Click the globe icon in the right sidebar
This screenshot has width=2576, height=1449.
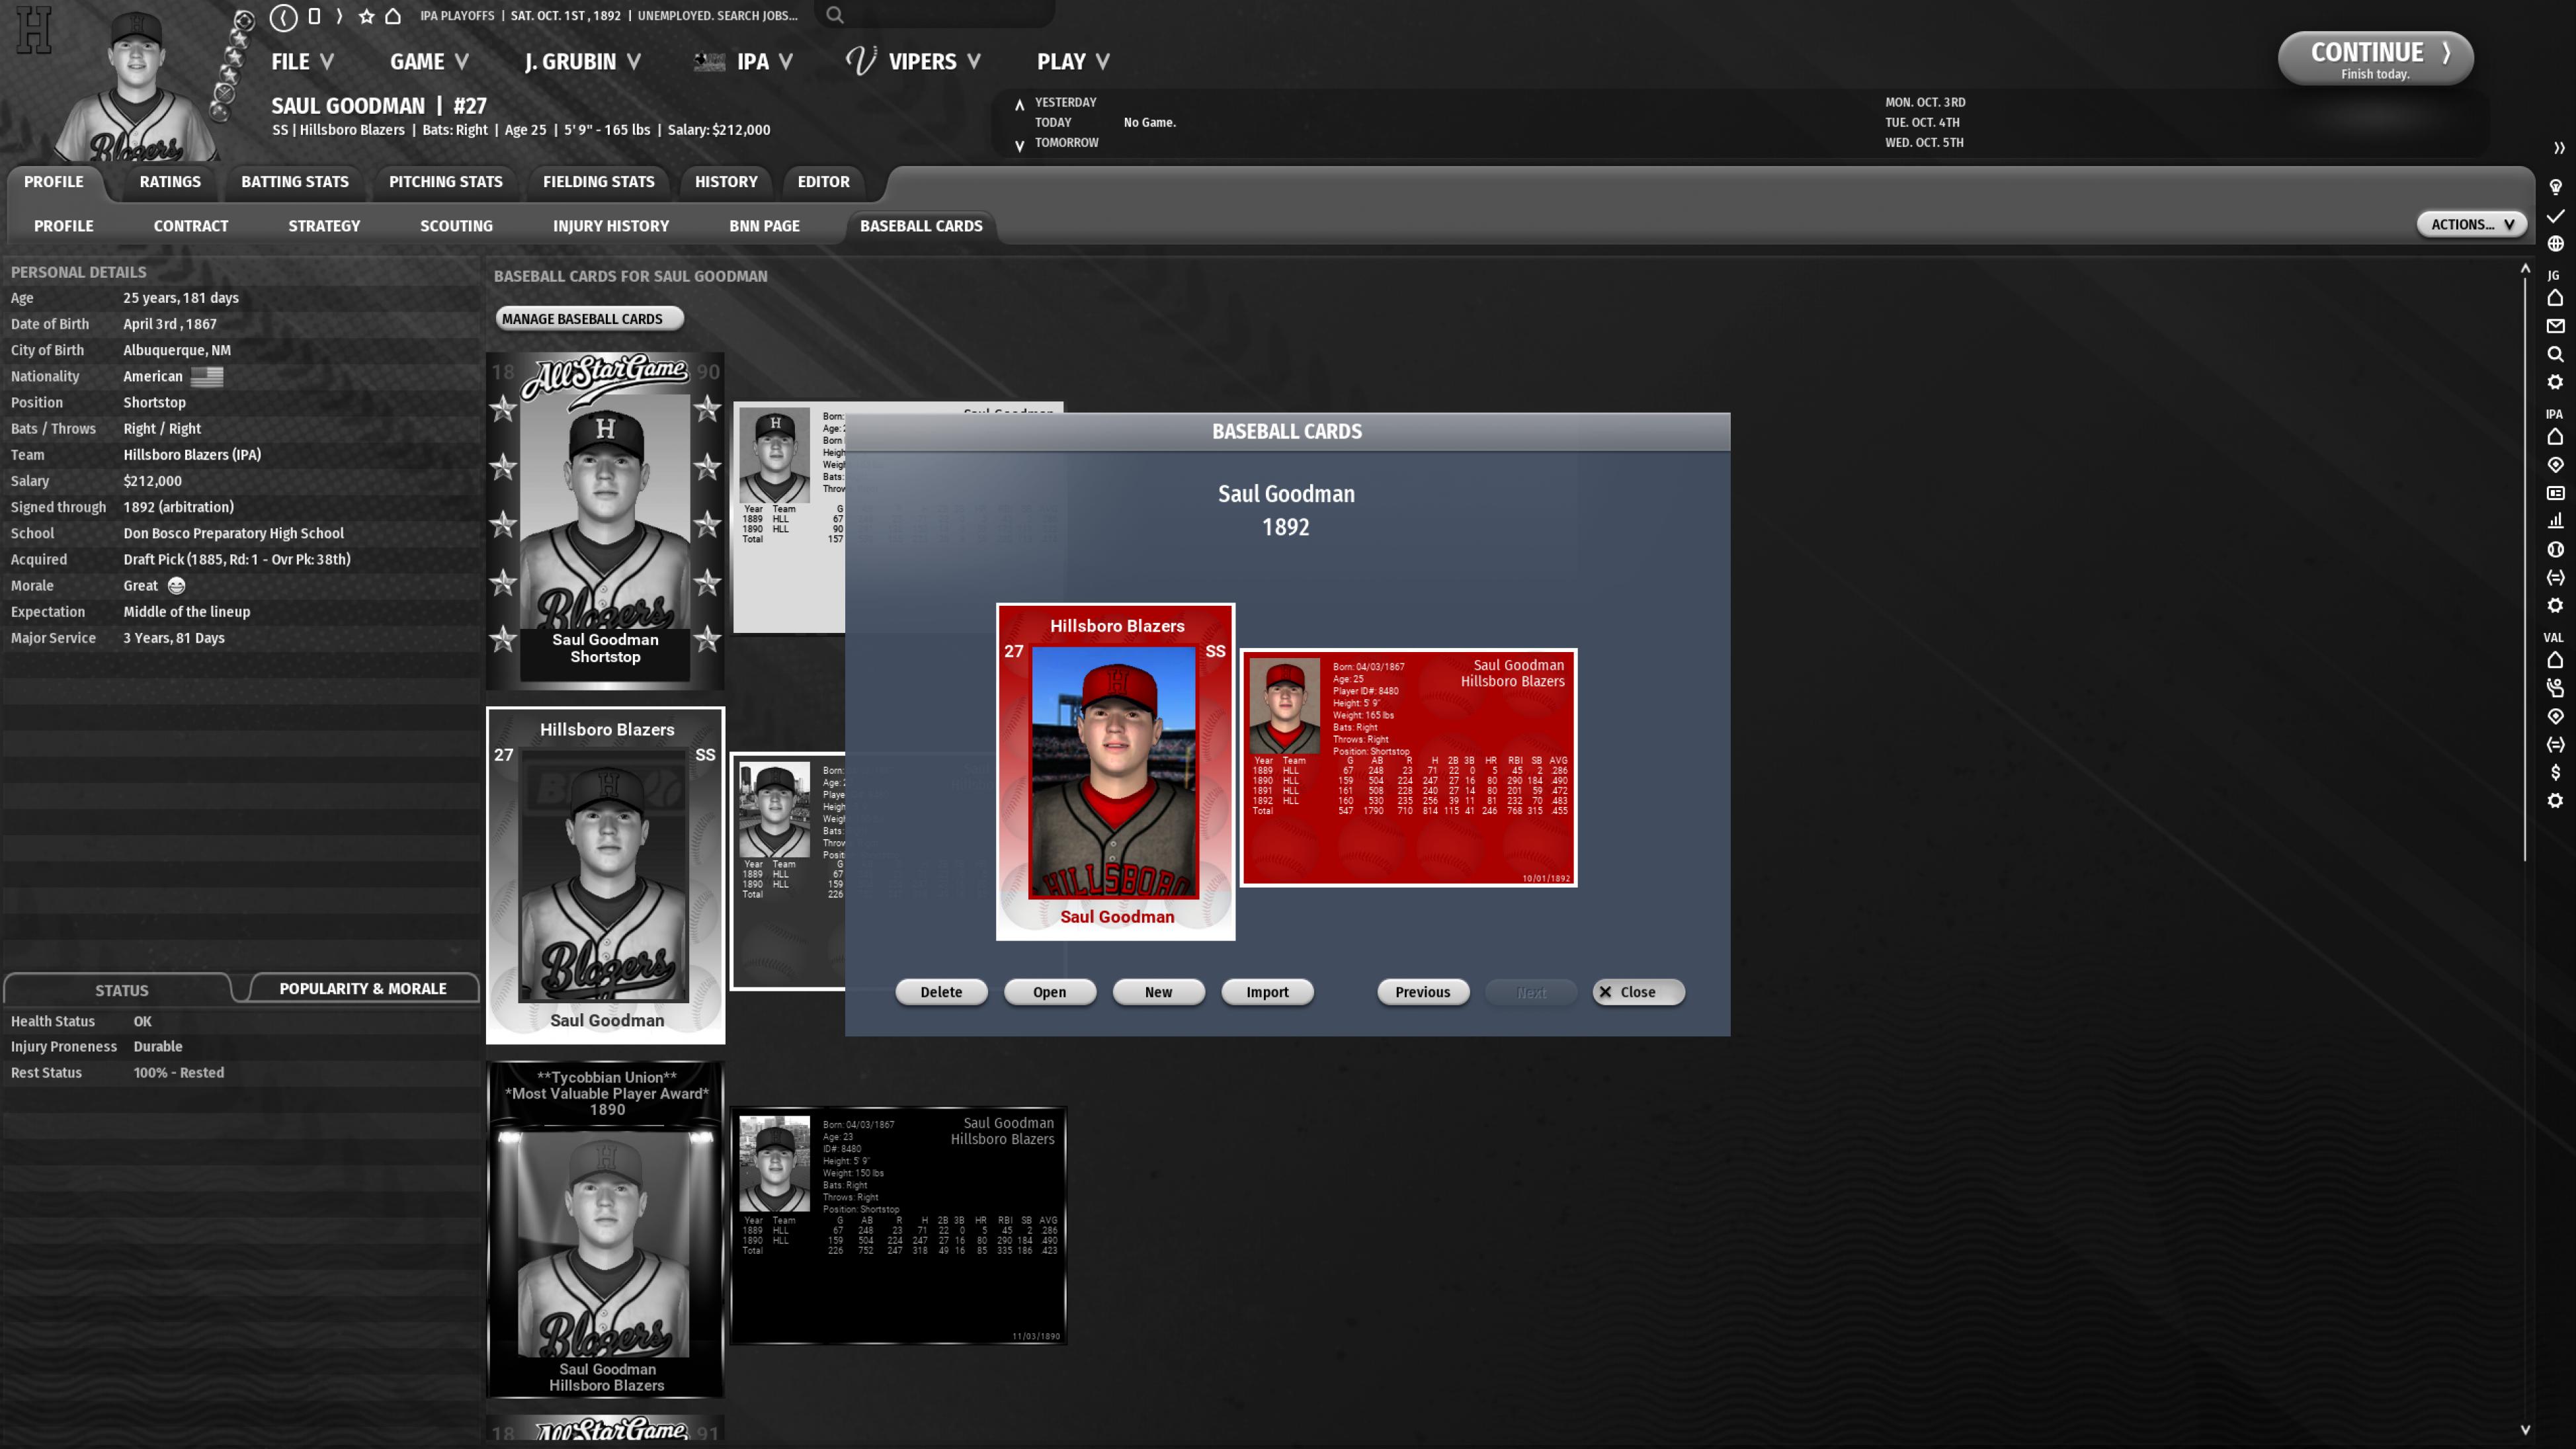point(2555,244)
